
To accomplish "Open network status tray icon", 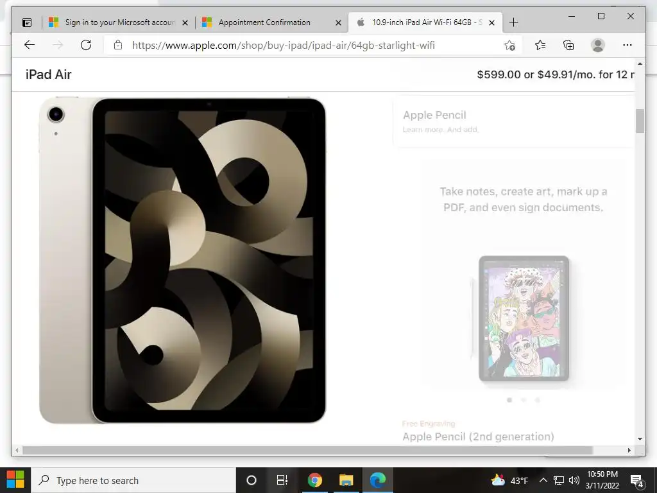I will [559, 480].
